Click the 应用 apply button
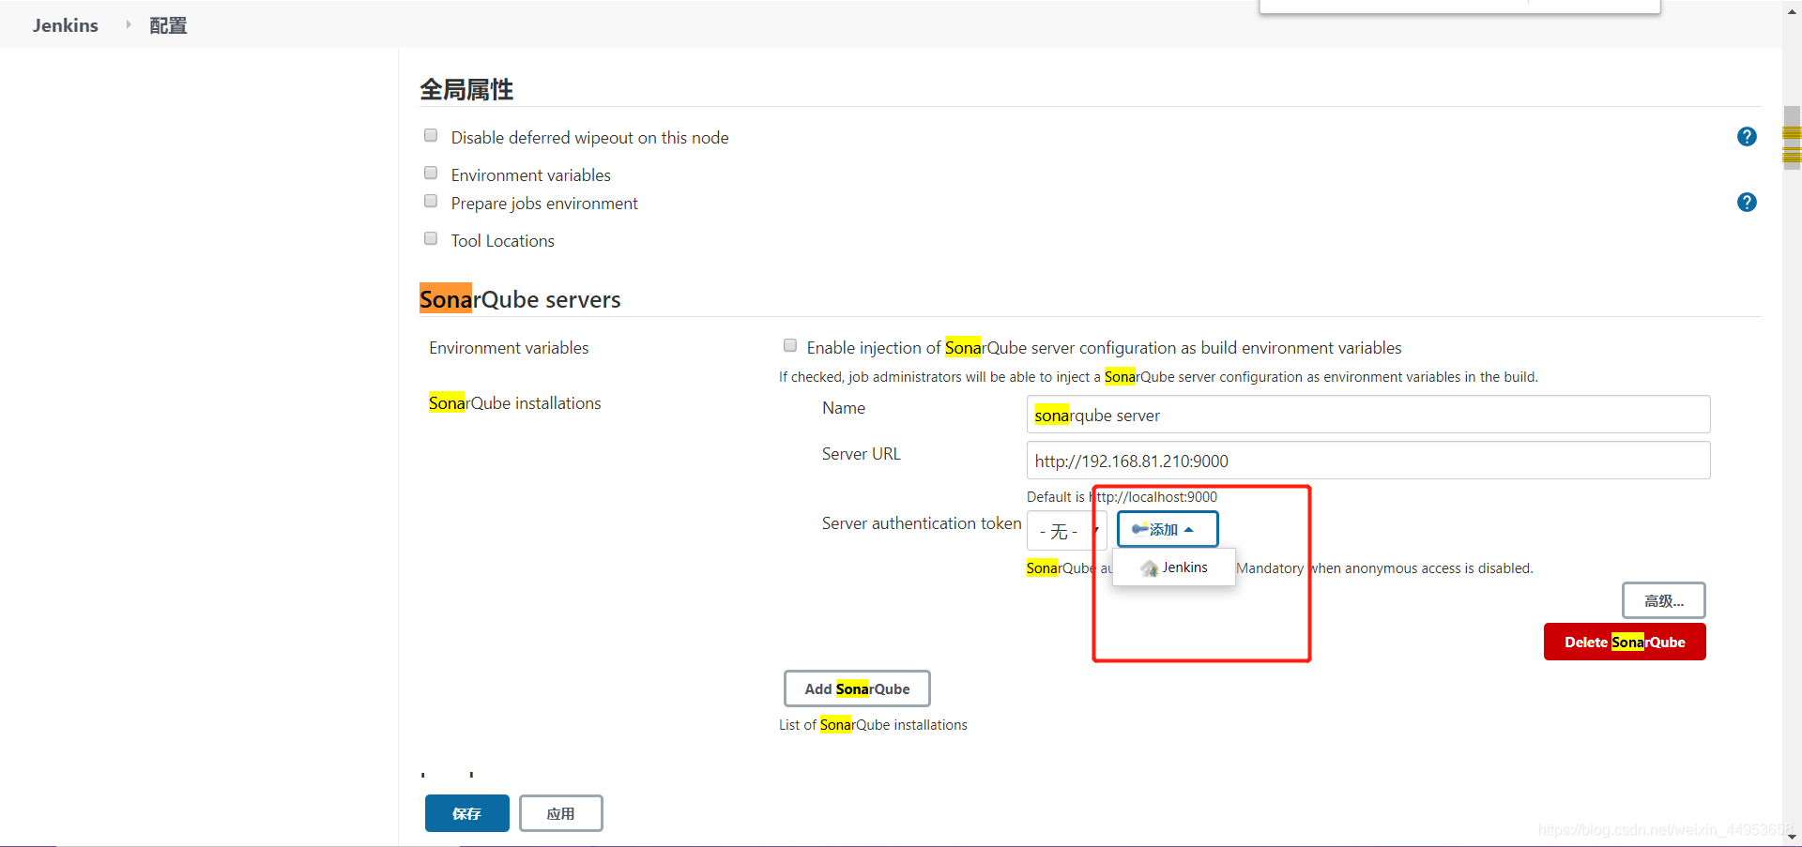 (561, 813)
